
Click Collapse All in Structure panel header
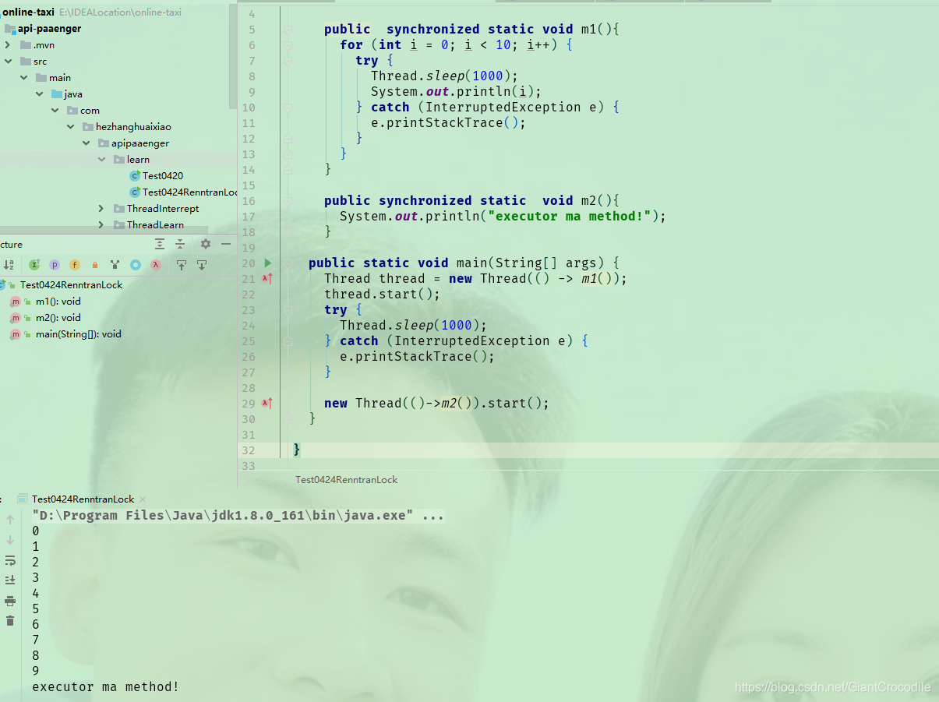pyautogui.click(x=180, y=244)
